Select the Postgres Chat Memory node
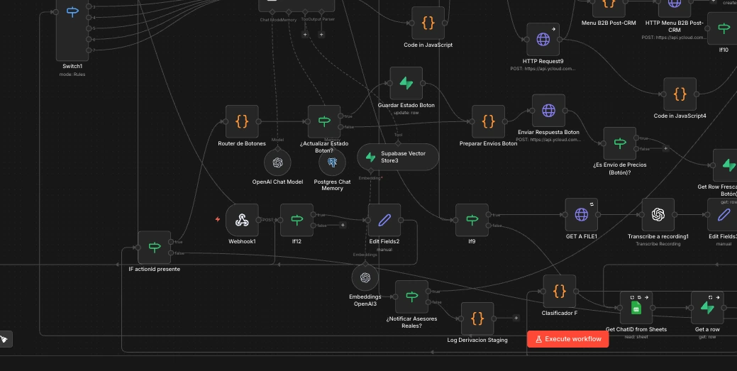Viewport: 737px width, 371px height. click(332, 162)
